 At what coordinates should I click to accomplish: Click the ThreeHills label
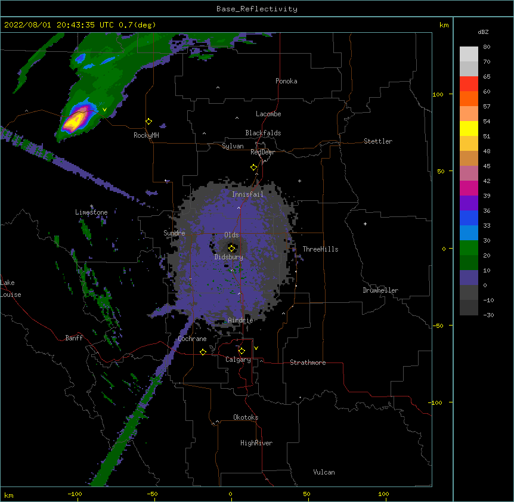click(320, 249)
